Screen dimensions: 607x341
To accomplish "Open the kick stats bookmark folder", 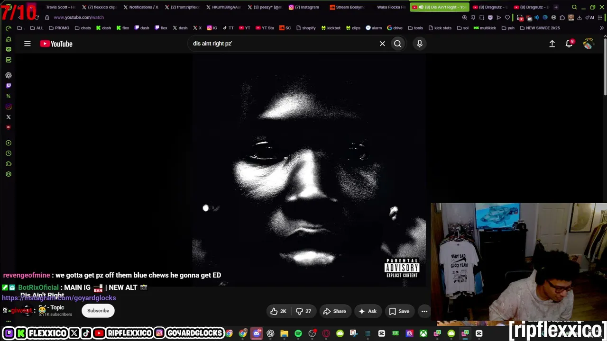I will [x=439, y=28].
